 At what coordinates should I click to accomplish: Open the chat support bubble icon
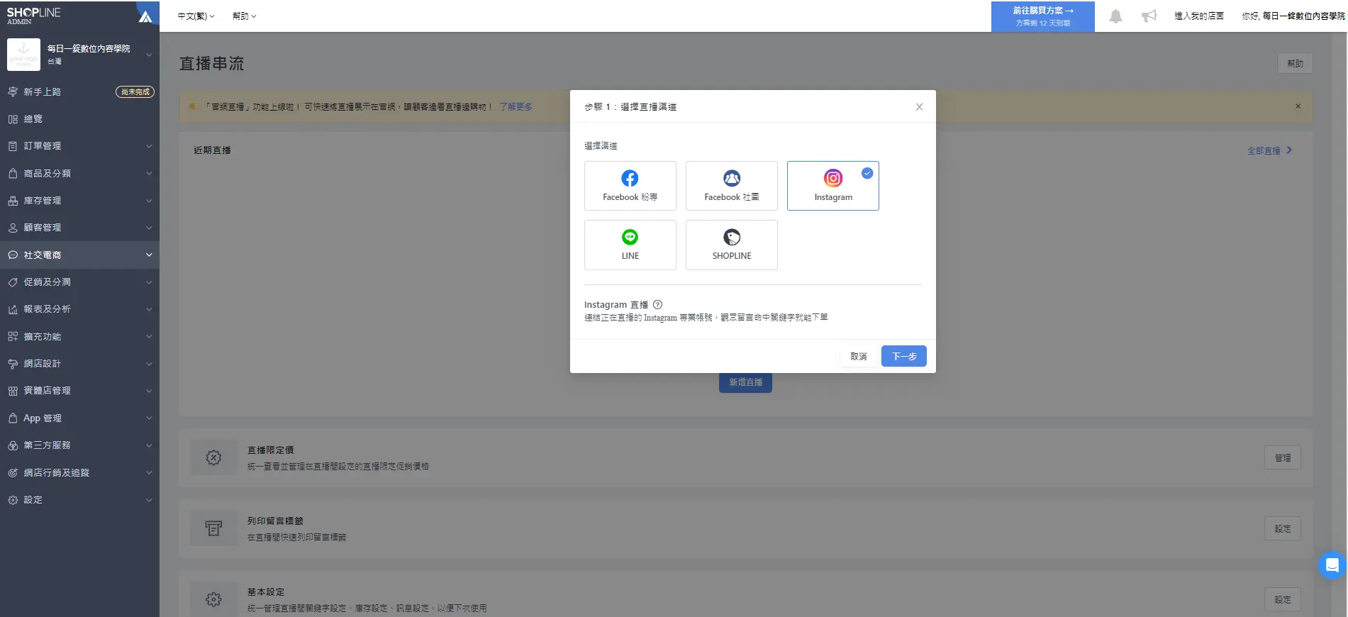(x=1332, y=565)
